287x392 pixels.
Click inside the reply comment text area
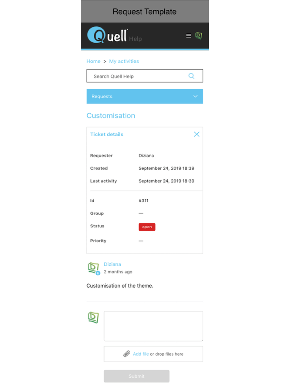pos(153,326)
